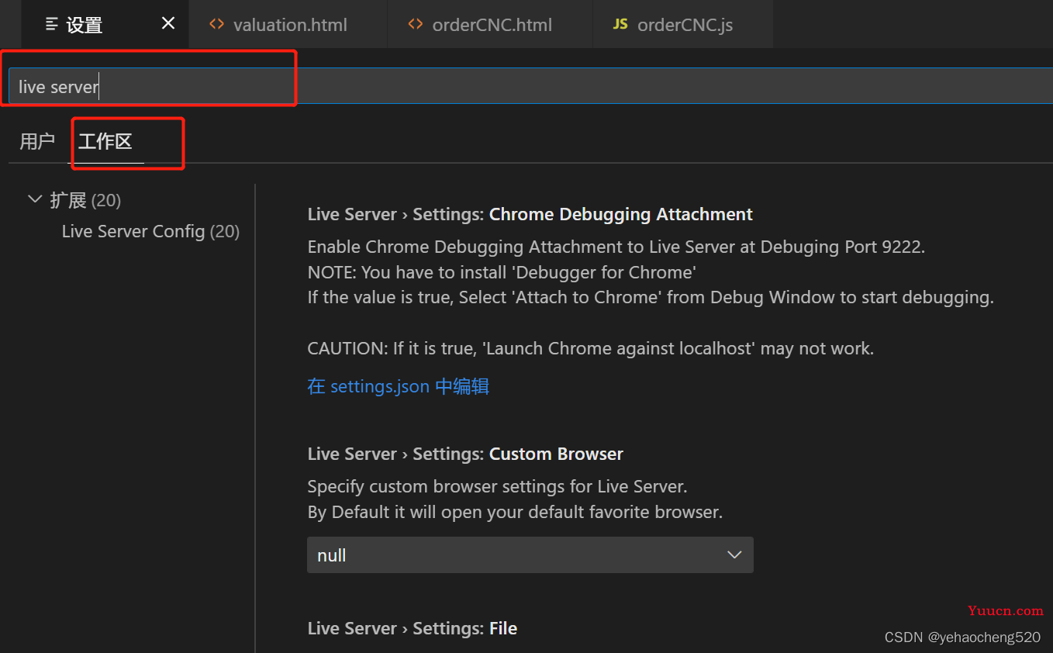Click the valuation.html file type icon

click(217, 24)
